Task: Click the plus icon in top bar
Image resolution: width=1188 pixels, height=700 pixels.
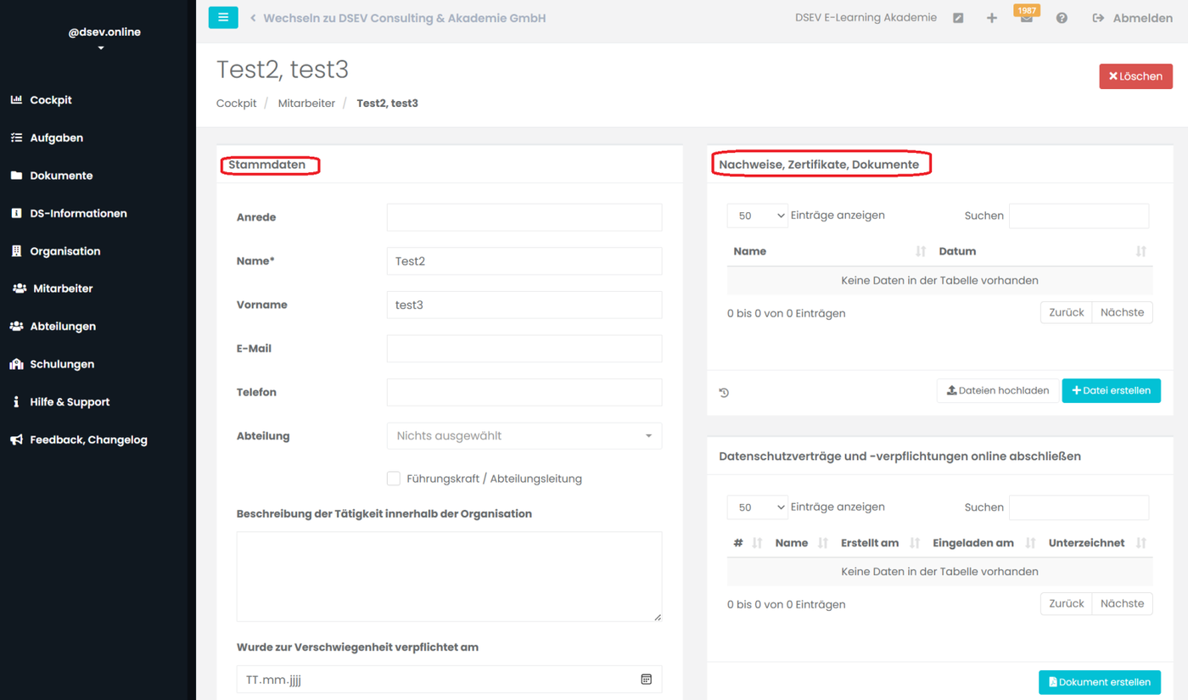Action: [991, 18]
